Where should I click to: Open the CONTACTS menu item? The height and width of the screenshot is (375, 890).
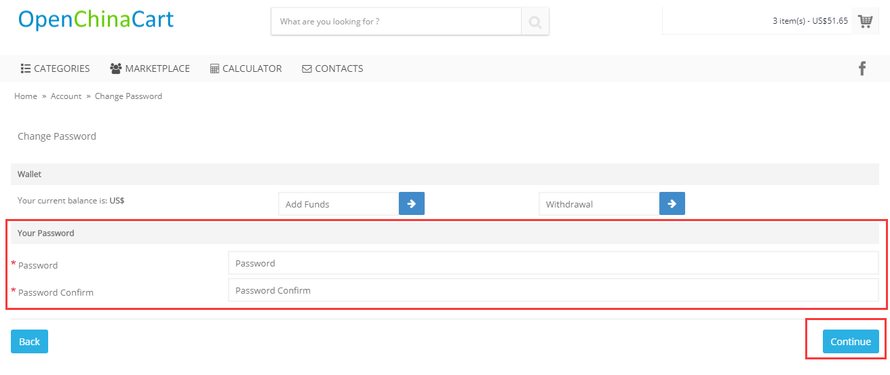pos(332,68)
